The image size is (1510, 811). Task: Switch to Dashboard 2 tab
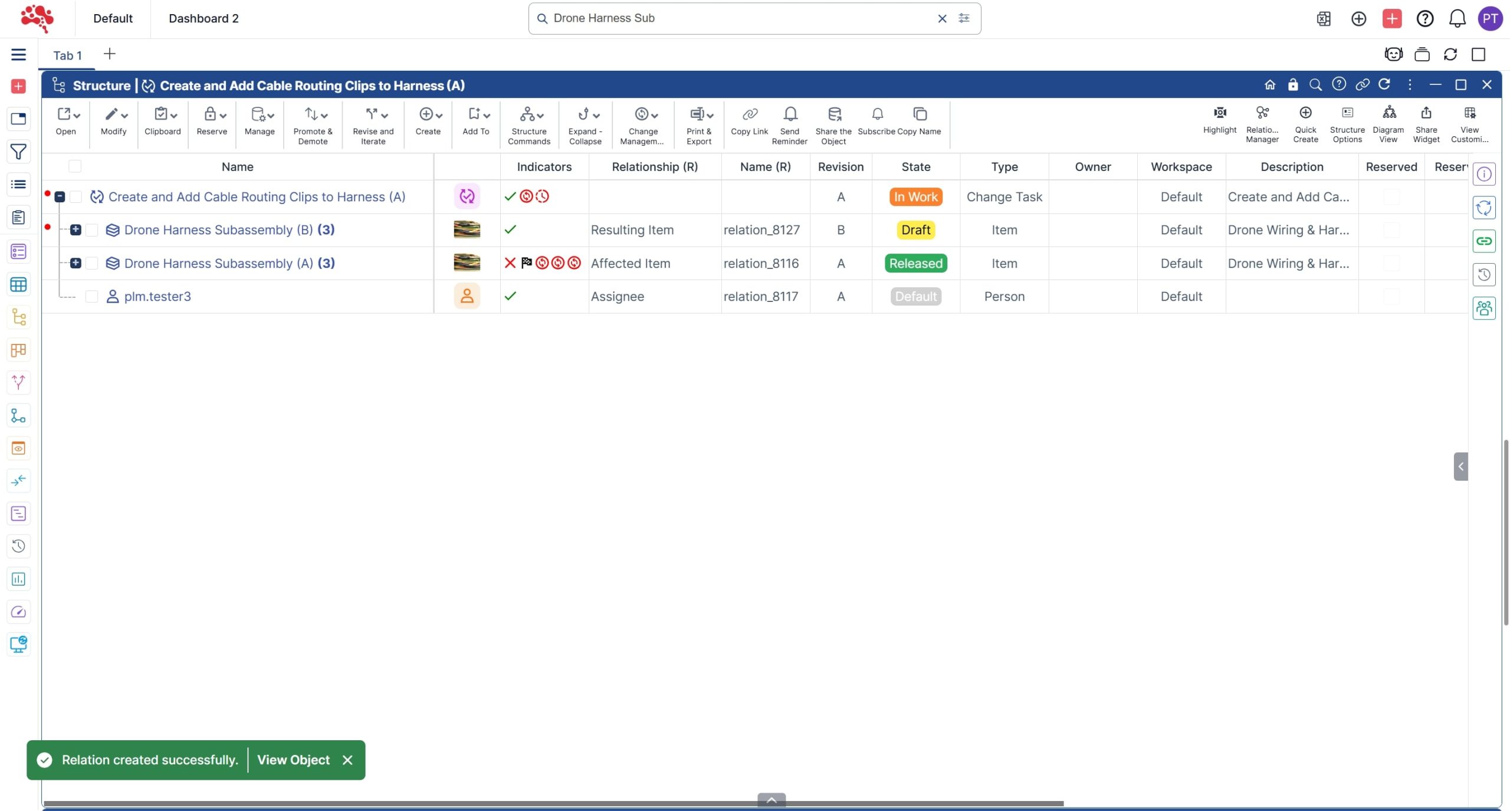tap(203, 19)
